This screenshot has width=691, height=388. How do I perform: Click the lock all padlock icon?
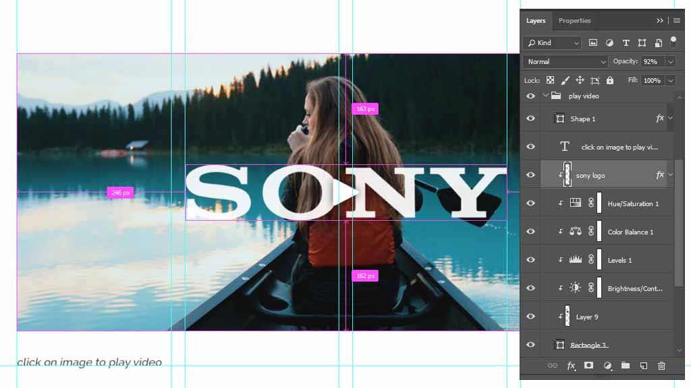[x=610, y=80]
